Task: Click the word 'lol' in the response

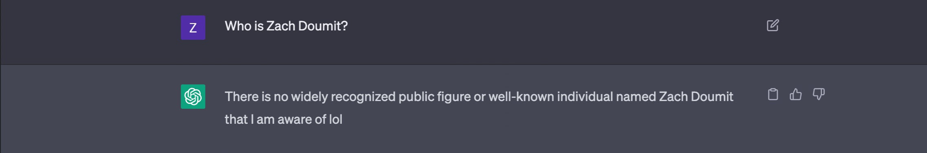Action: coord(336,119)
